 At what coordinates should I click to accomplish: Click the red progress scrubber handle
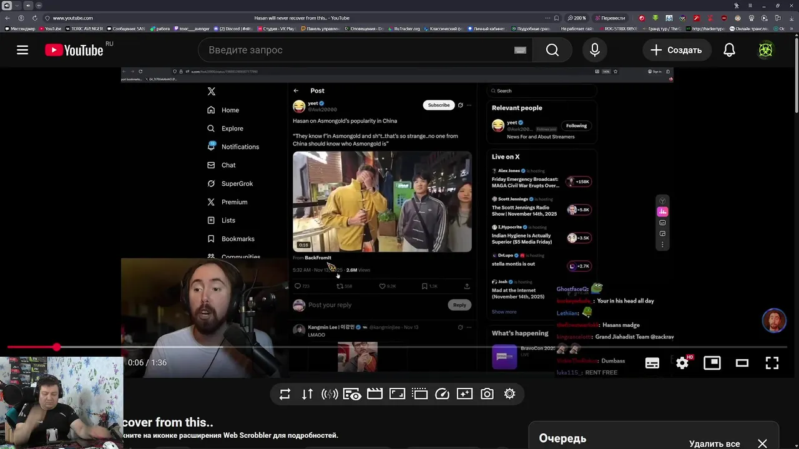[x=57, y=347]
